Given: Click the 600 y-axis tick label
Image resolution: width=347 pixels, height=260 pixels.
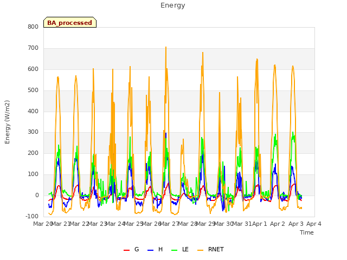Looking at the screenshot, I should (x=33, y=69).
